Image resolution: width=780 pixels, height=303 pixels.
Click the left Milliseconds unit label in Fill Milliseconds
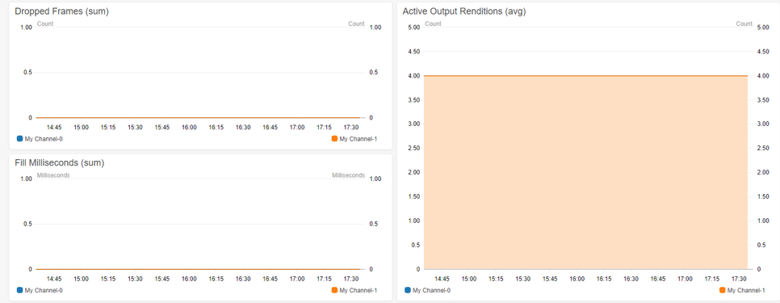point(53,175)
